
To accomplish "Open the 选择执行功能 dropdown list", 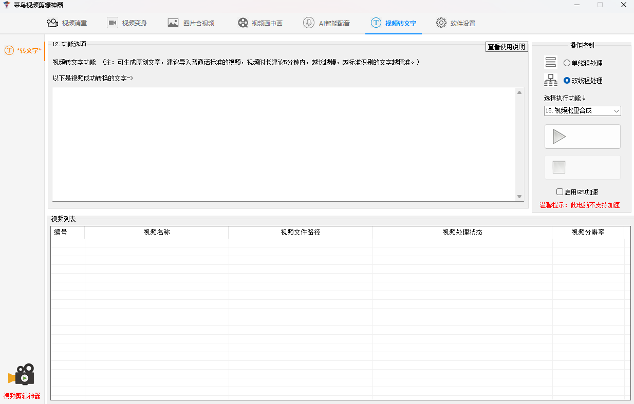I will [582, 111].
